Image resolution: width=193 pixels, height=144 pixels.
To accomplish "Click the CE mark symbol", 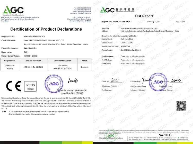I will pyautogui.click(x=14, y=86).
